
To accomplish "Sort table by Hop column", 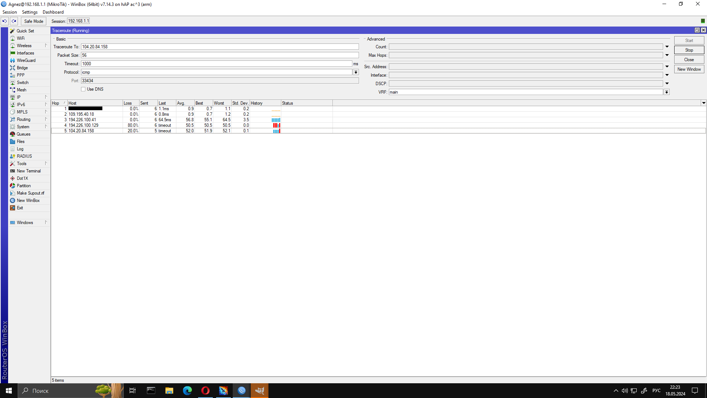I will tap(59, 103).
